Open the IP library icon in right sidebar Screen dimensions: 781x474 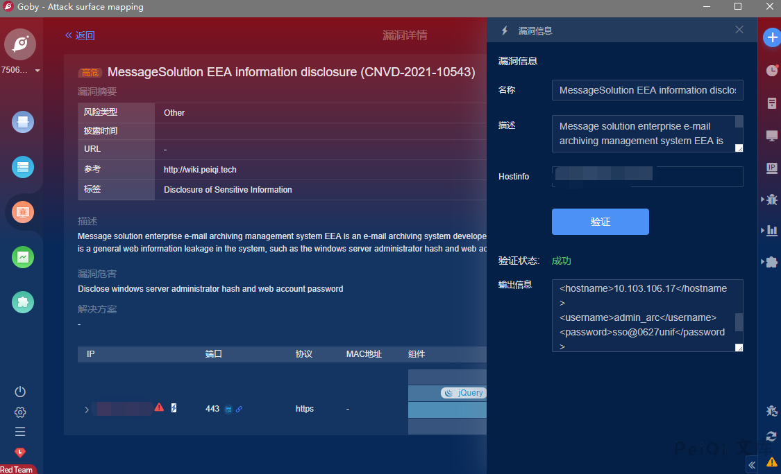click(771, 168)
